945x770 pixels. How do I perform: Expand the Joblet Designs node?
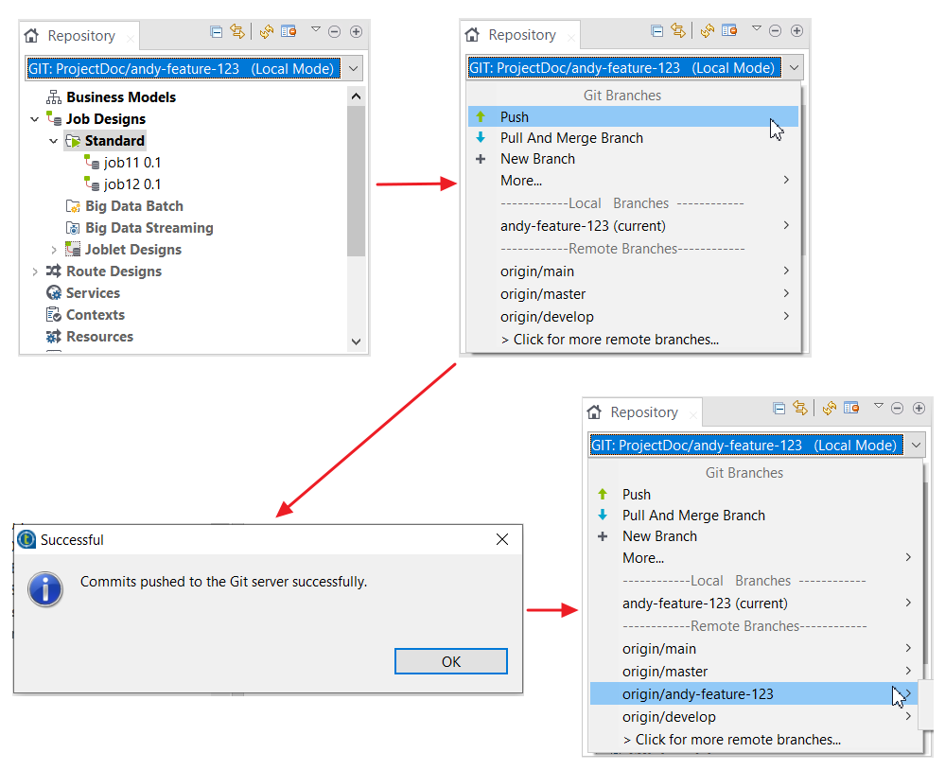[x=54, y=250]
